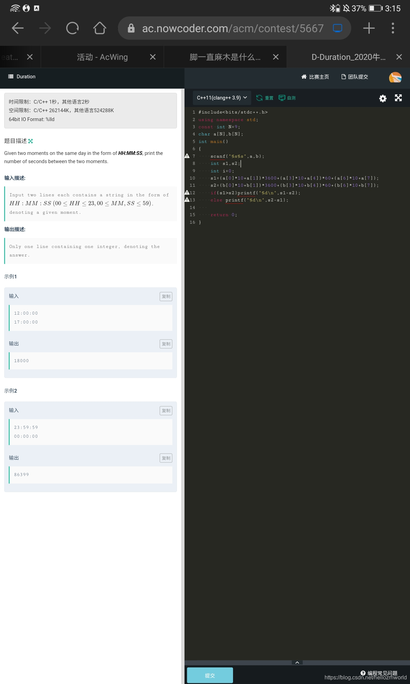Close the partially visible 'eat...' tab
Image resolution: width=410 pixels, height=684 pixels.
[30, 57]
